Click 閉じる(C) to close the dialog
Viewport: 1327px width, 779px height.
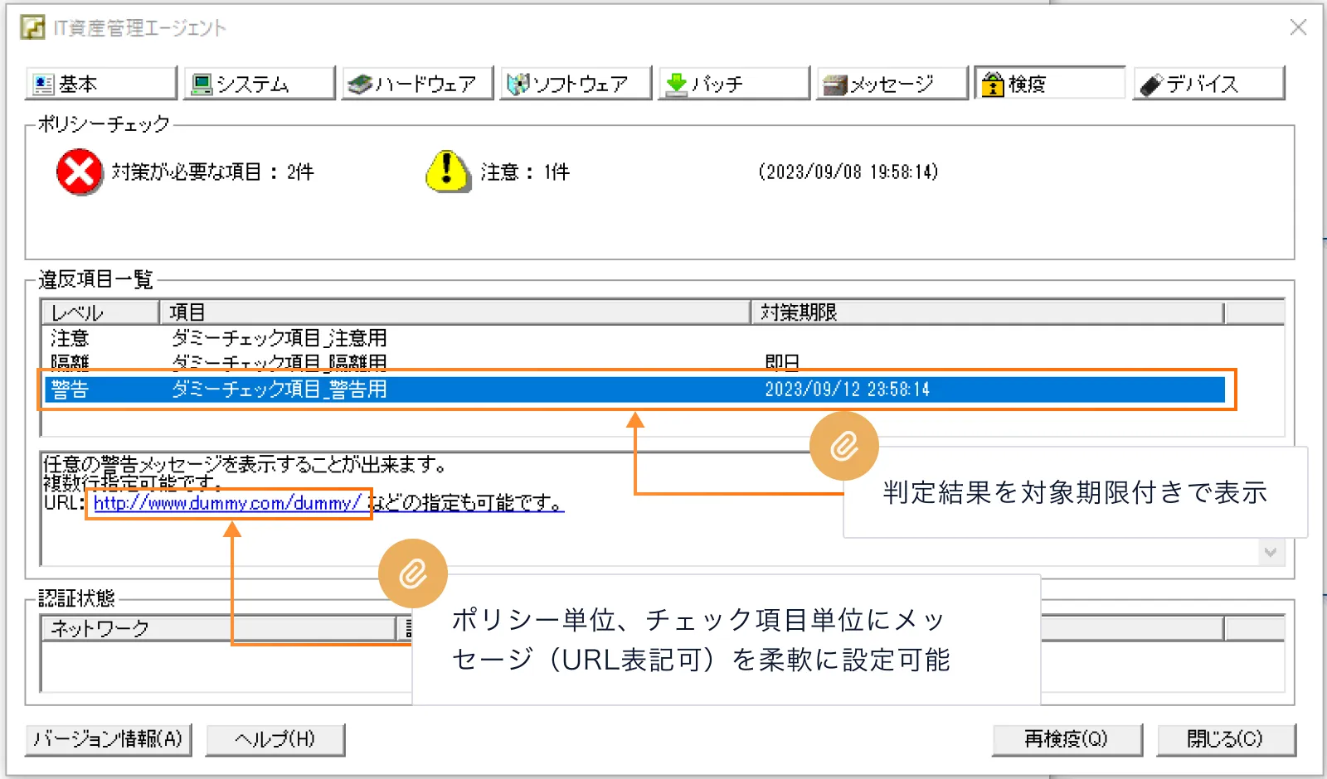click(1226, 739)
